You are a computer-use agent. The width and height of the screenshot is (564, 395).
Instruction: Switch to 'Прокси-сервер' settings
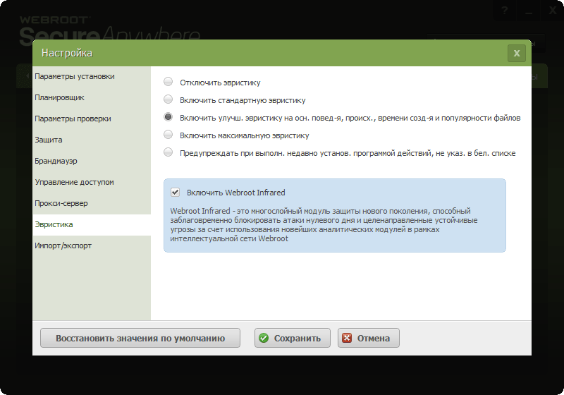click(x=92, y=204)
